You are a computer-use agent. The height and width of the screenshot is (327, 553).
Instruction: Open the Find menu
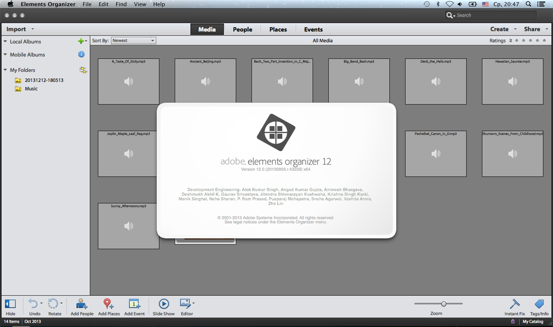click(121, 4)
